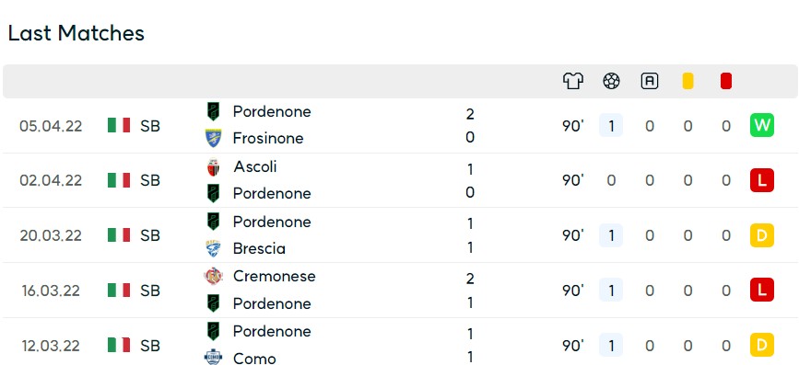Click the Brescia club crest
799x365 pixels.
[213, 248]
